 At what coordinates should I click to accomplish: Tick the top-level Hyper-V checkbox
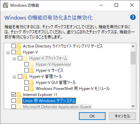[x=13, y=52]
